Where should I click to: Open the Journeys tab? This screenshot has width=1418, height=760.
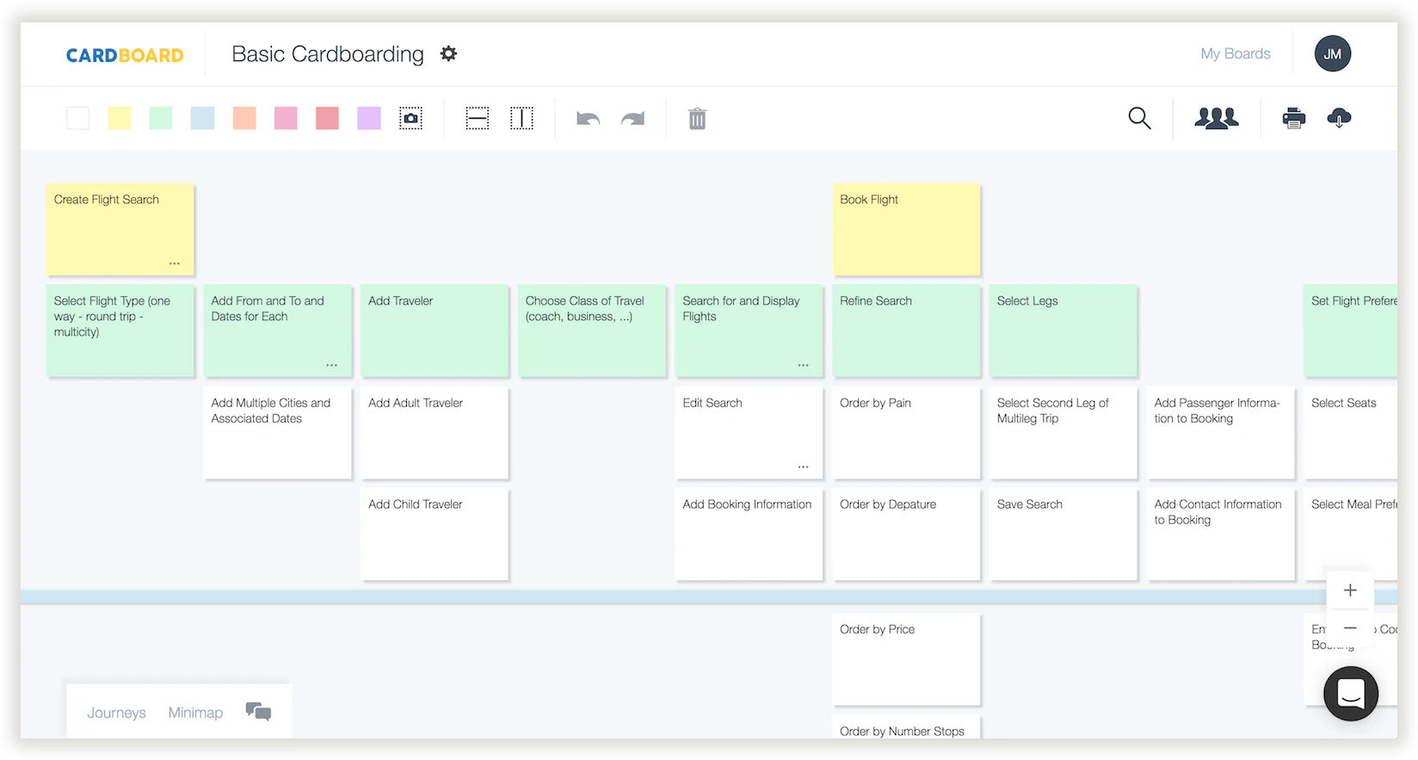pos(116,713)
